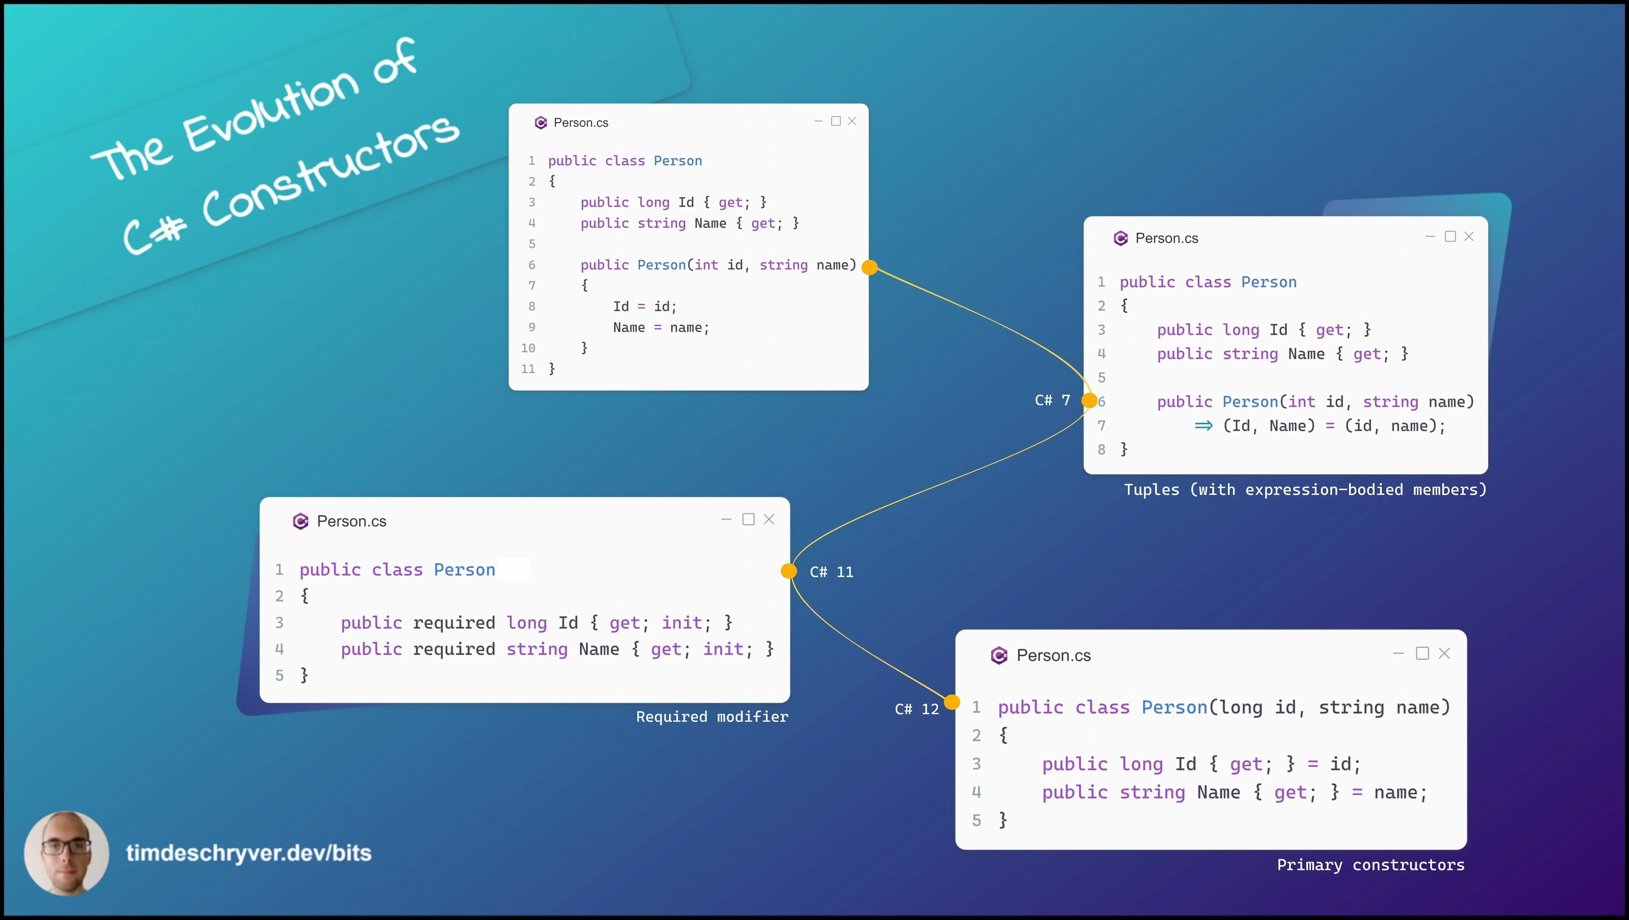
Task: Minimize the 11-line constructor Person.cs window
Action: pos(818,121)
